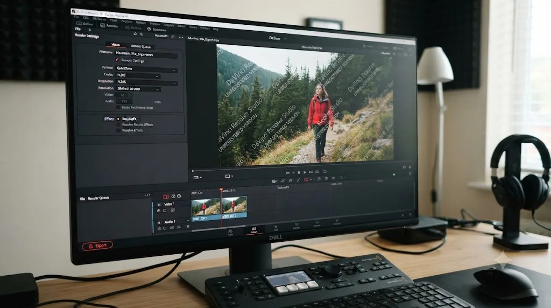
Task: Click the Audio value field
Action: pos(124,101)
